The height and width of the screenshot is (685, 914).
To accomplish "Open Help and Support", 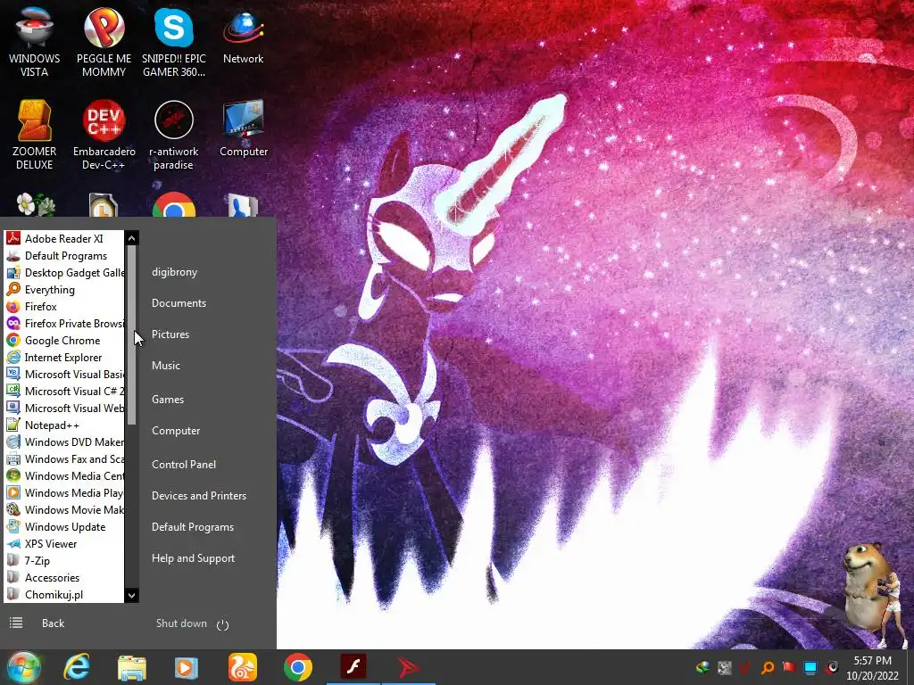I will click(193, 558).
